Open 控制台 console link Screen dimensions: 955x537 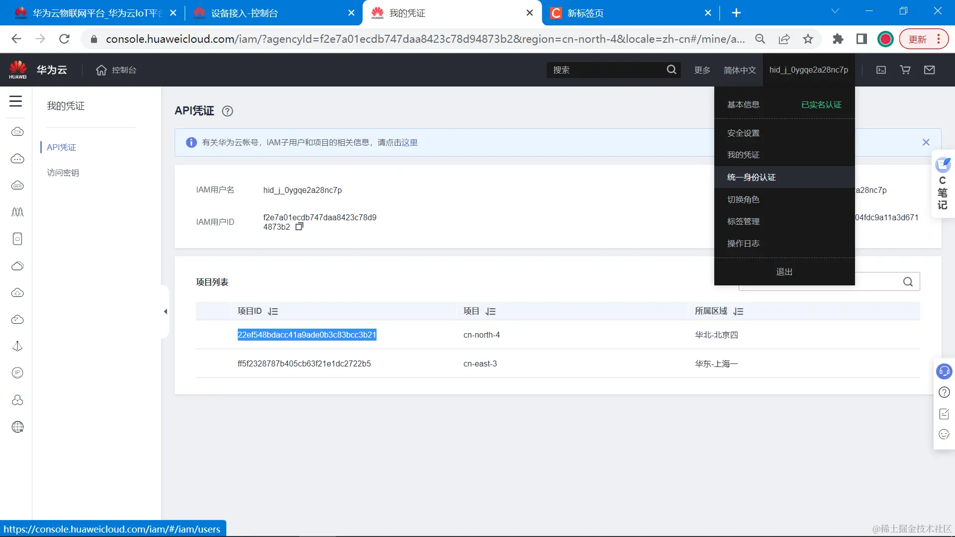tap(124, 70)
